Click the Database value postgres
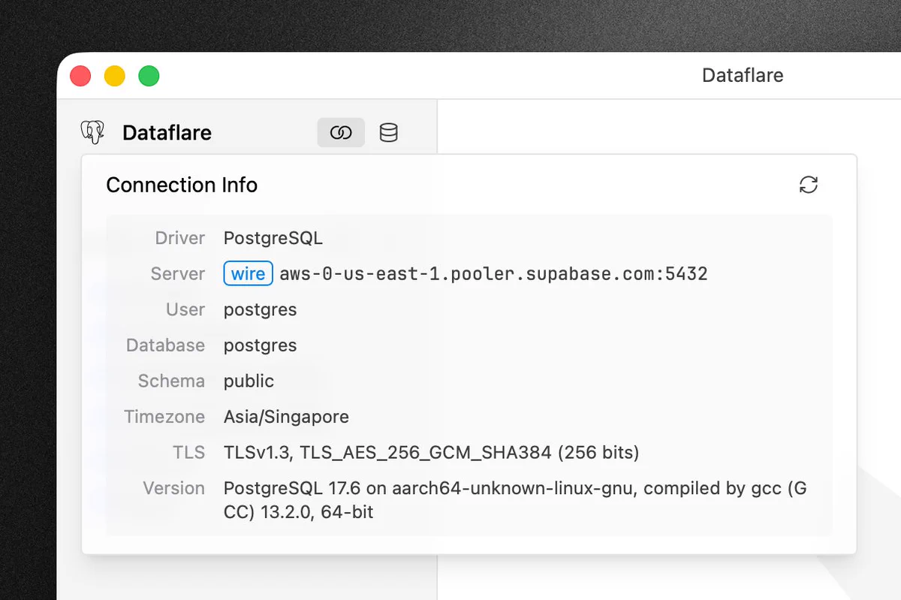Screen dimensions: 901x600 coord(260,345)
